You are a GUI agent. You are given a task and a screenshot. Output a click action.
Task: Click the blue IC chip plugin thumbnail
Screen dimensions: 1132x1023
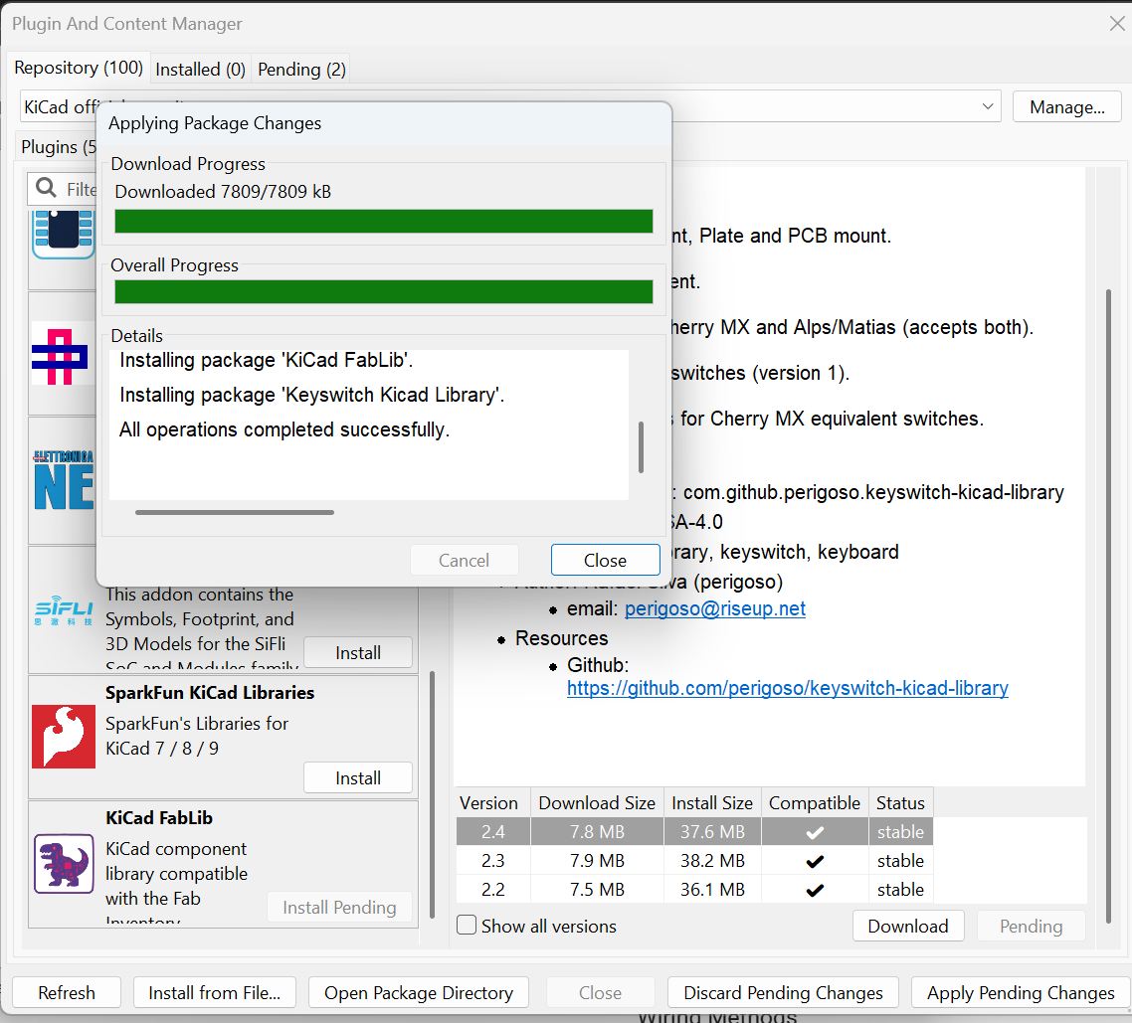coord(64,231)
